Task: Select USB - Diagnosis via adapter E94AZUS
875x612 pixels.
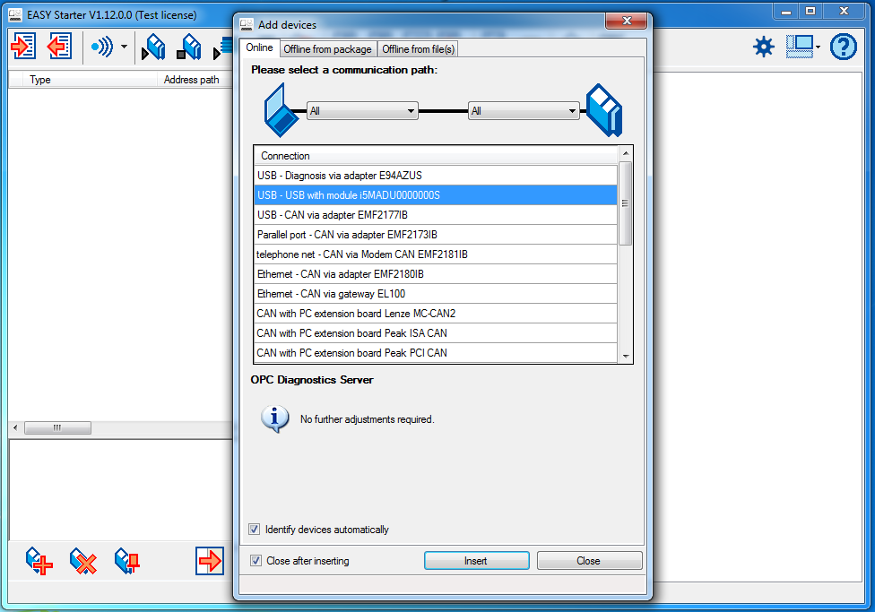Action: (436, 175)
